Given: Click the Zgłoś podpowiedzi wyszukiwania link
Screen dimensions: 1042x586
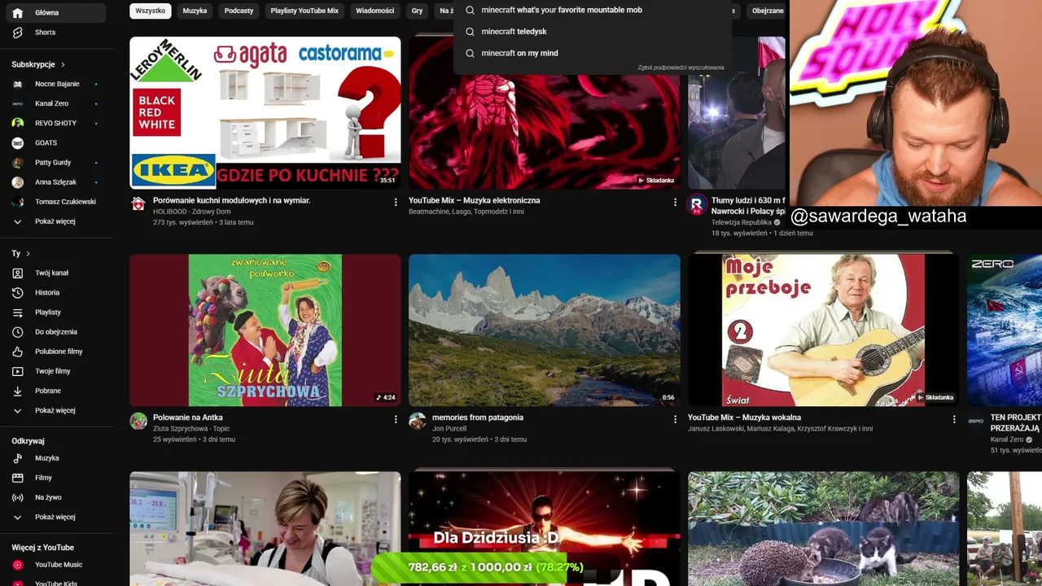Looking at the screenshot, I should click(681, 68).
